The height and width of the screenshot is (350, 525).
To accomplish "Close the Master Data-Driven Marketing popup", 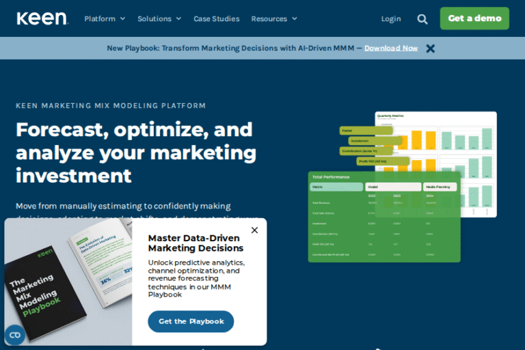I will point(254,230).
